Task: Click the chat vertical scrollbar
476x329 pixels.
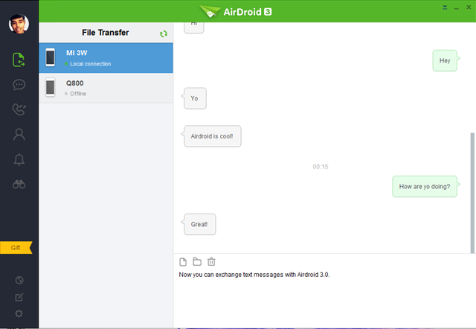Action: 472,193
